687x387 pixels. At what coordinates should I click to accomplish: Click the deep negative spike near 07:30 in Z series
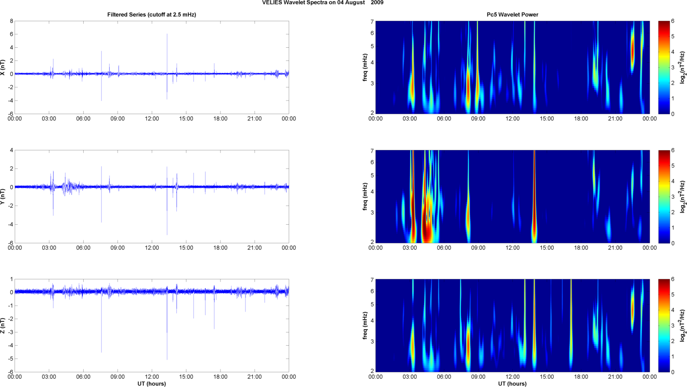tap(101, 323)
